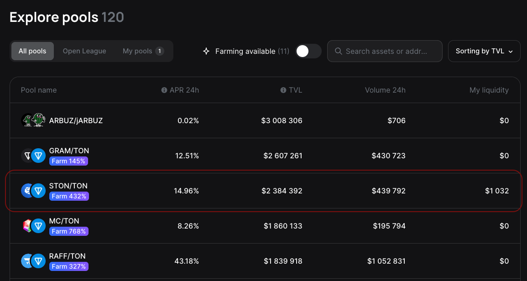Click the info icon next to APR 24h
This screenshot has height=281, width=527.
point(164,90)
